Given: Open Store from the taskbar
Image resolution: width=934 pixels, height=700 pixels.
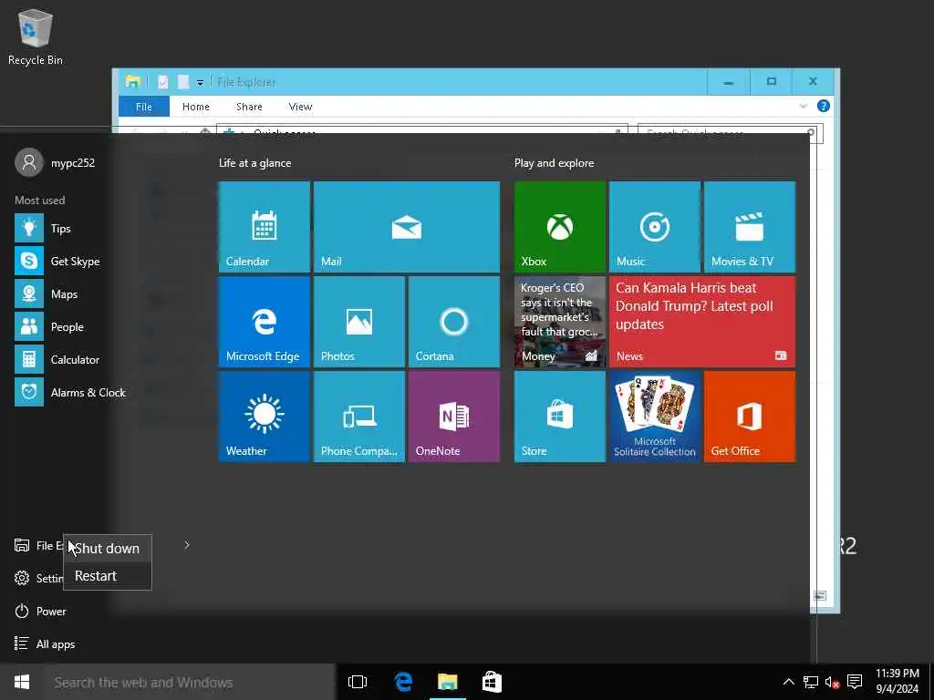Looking at the screenshot, I should [492, 682].
